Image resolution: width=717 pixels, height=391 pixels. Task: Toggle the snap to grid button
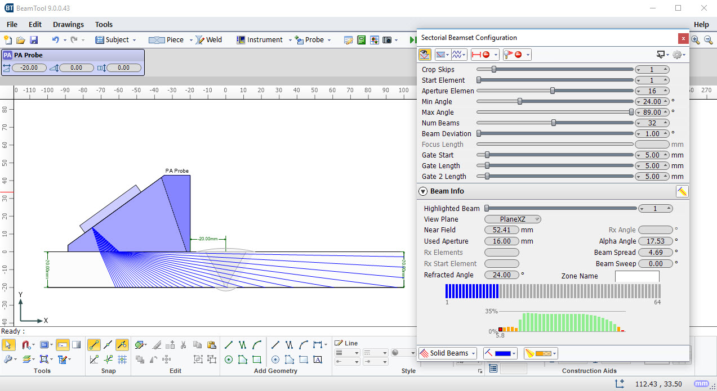pos(122,359)
